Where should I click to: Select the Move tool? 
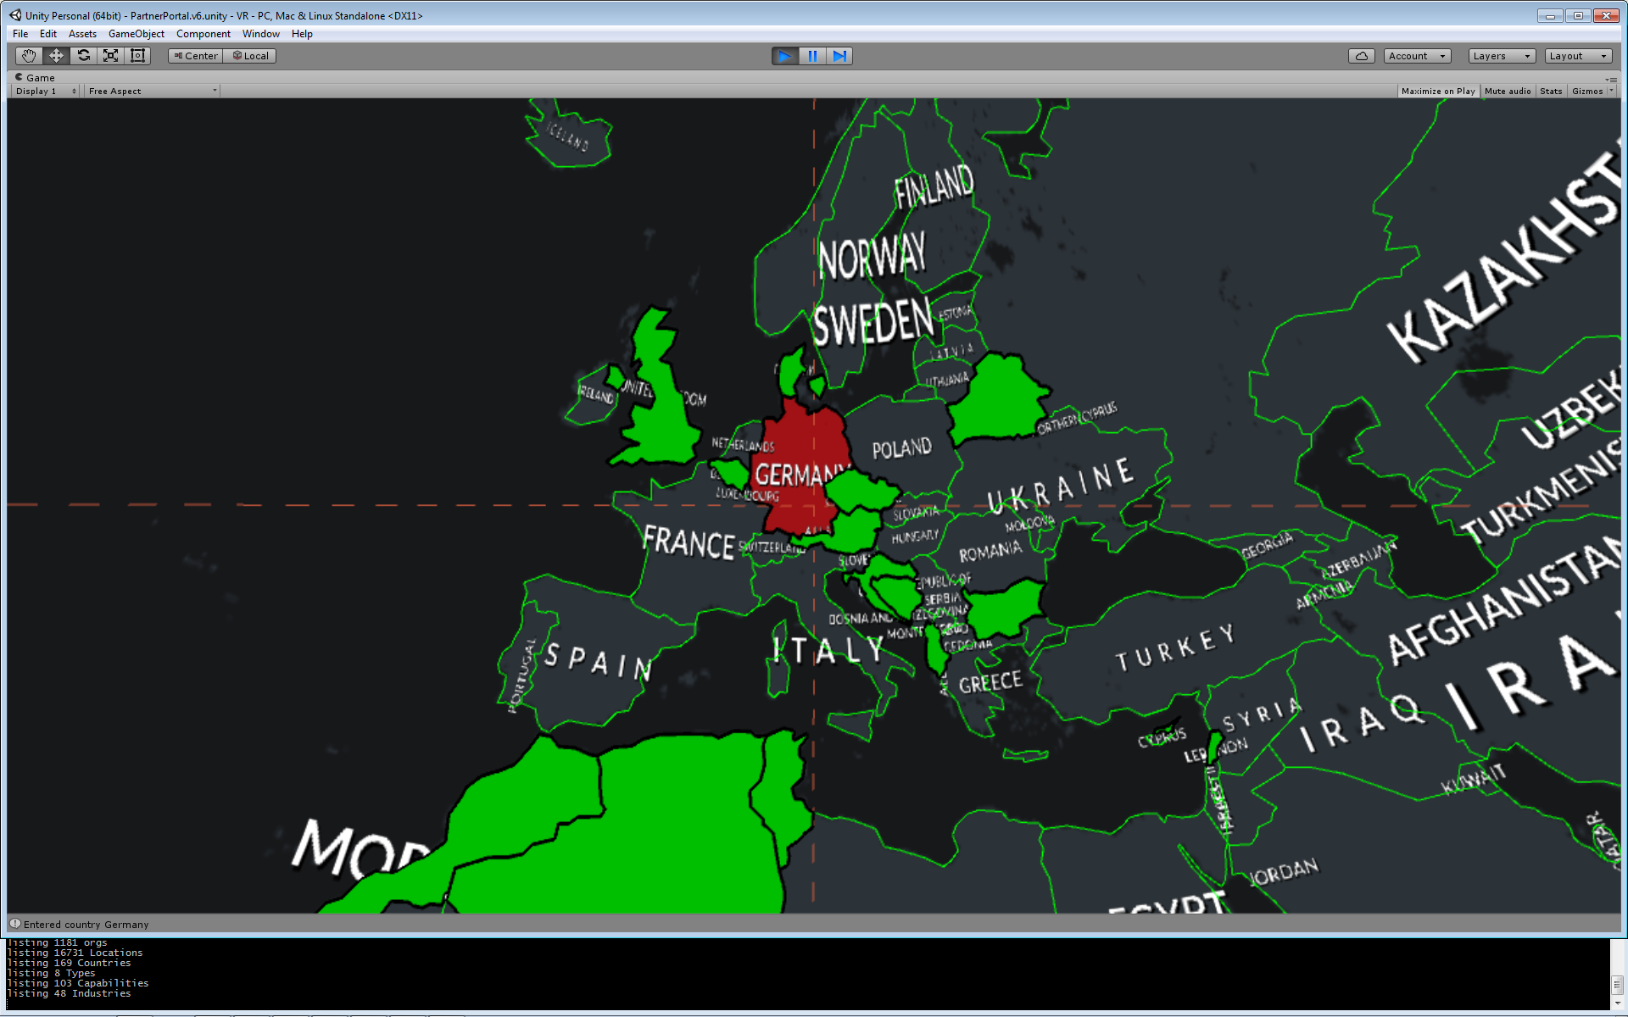(56, 56)
